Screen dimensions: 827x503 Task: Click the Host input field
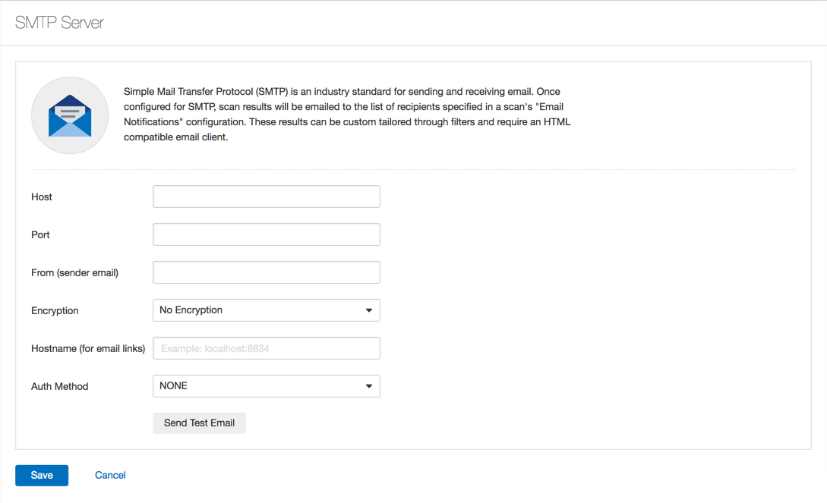pyautogui.click(x=266, y=196)
